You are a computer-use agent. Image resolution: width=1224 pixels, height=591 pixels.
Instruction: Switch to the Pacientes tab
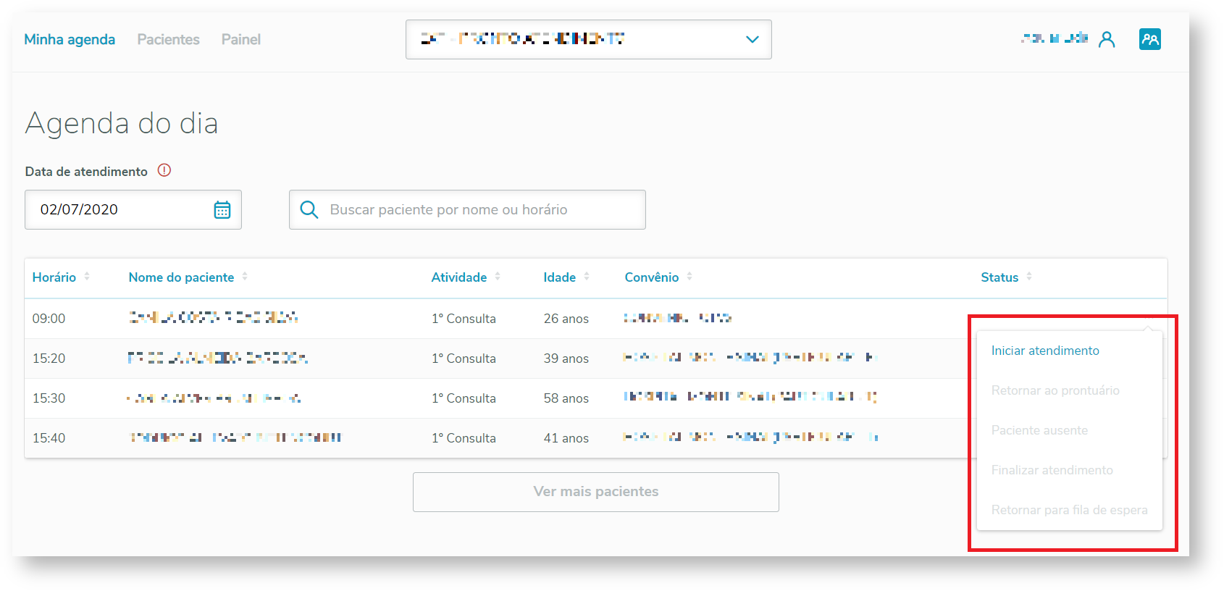point(168,40)
